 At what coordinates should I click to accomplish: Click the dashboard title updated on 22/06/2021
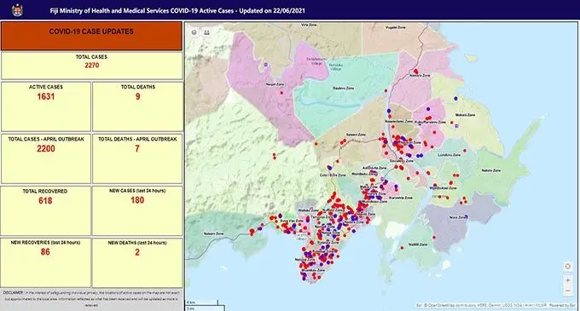click(x=177, y=11)
